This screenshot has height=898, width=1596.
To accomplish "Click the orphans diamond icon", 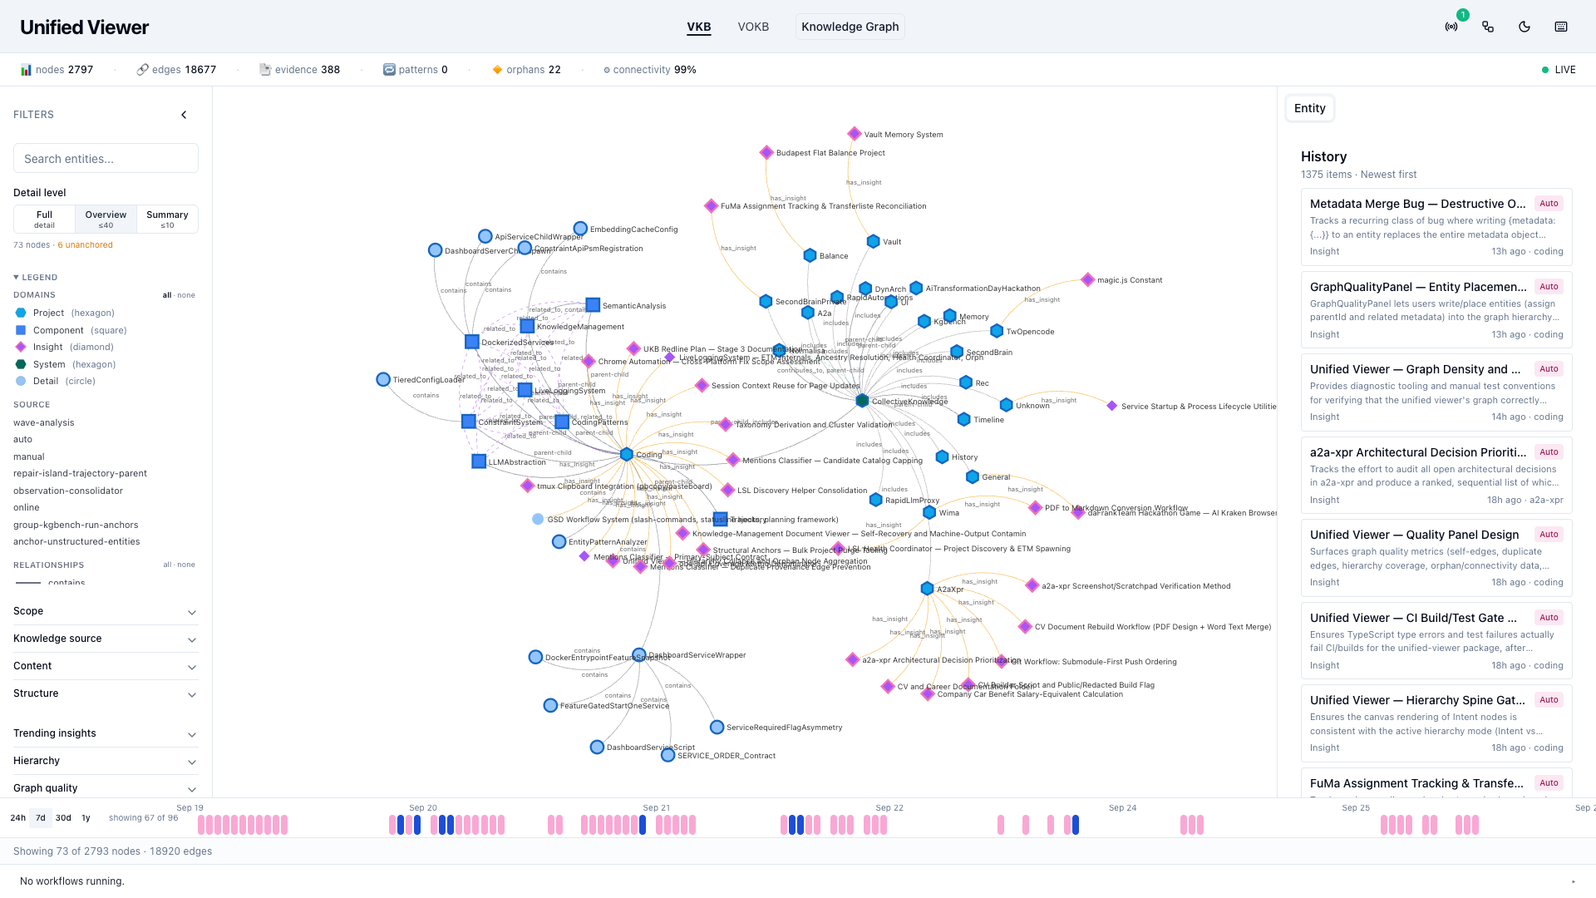I will 497,70.
